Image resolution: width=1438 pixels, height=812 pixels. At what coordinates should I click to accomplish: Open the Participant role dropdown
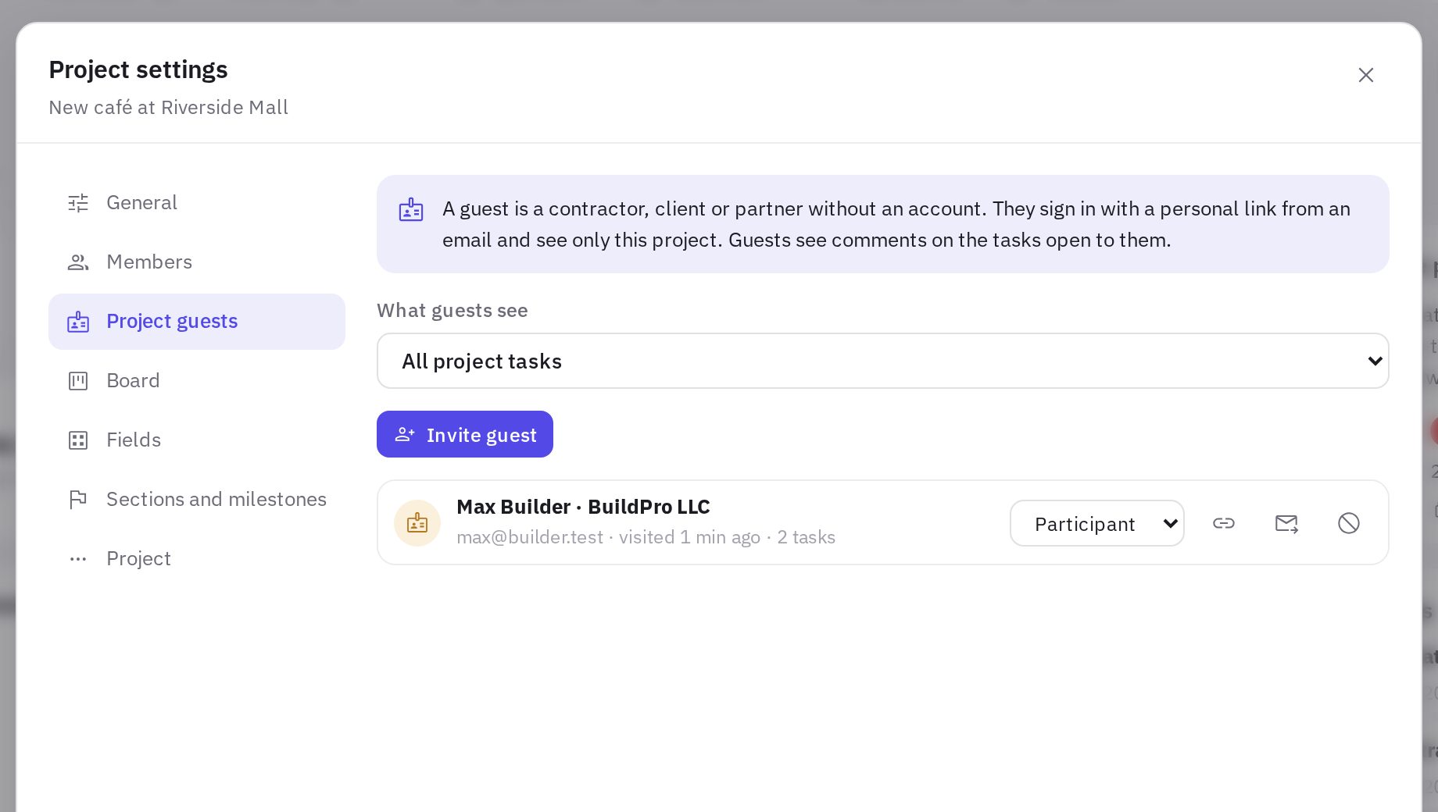(x=1097, y=523)
